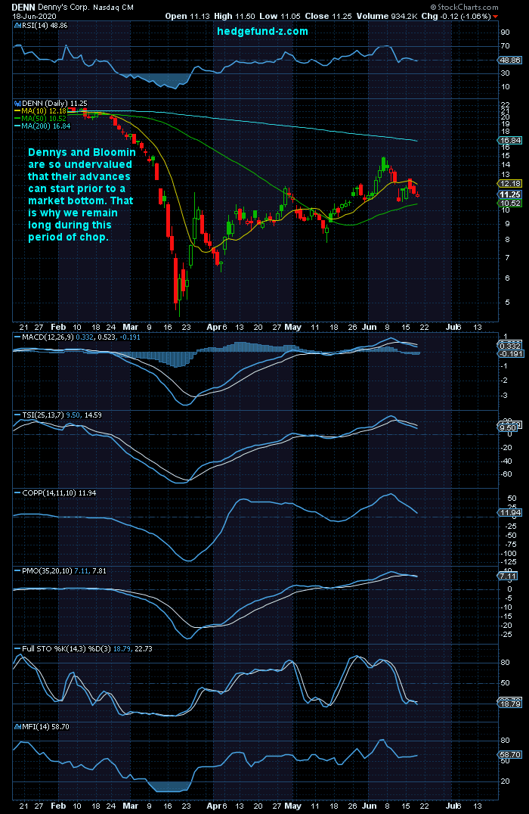
Task: Click the 11.94 Coppock value tag
Action: 510,513
